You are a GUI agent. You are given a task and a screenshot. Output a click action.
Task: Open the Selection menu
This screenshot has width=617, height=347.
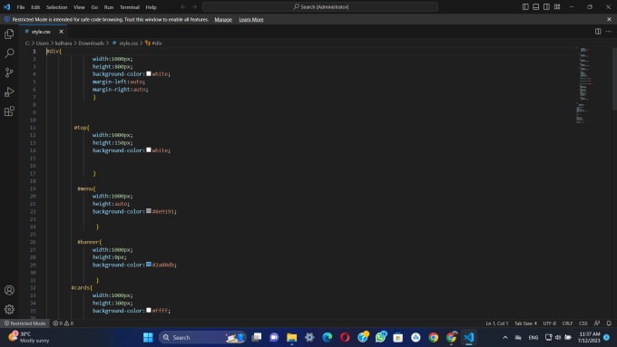56,7
